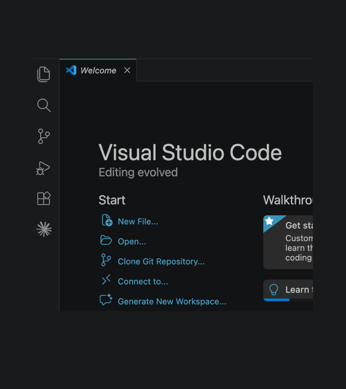Open the Learn walkthrough with lightbulb
The width and height of the screenshot is (346, 389).
[288, 290]
